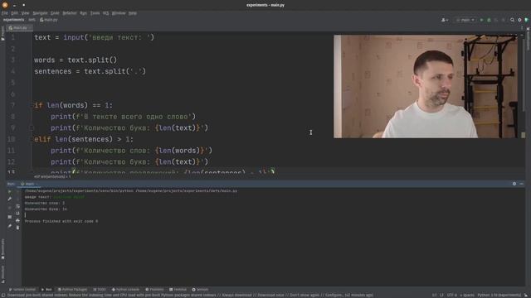Open the Tools menu

tap(95, 13)
